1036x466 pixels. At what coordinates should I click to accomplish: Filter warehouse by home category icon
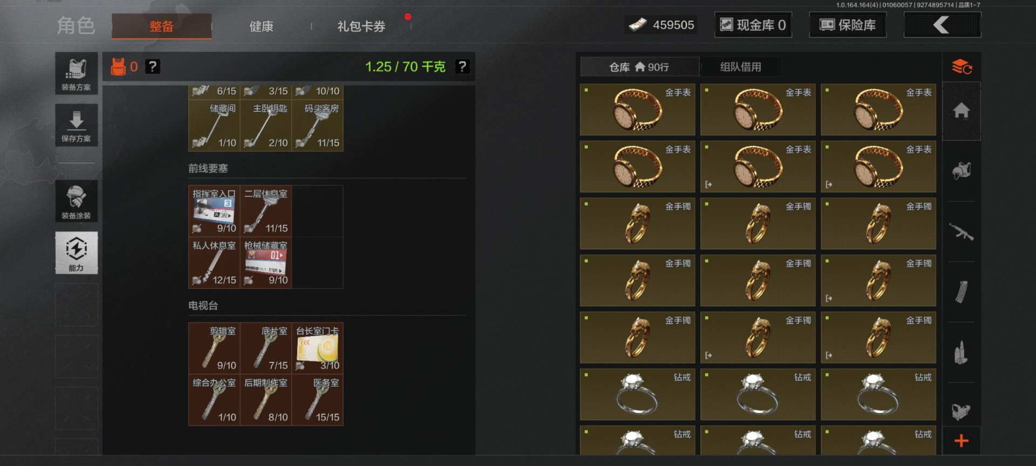[x=962, y=111]
